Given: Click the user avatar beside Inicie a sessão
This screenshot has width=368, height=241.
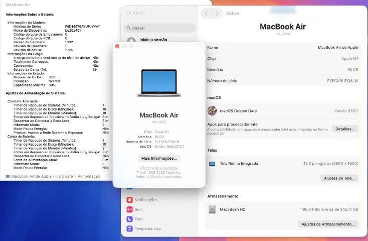Looking at the screenshot, I should [131, 40].
